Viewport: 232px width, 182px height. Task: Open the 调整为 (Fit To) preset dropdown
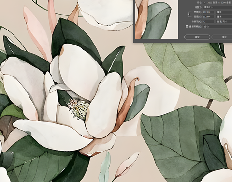pos(217,7)
